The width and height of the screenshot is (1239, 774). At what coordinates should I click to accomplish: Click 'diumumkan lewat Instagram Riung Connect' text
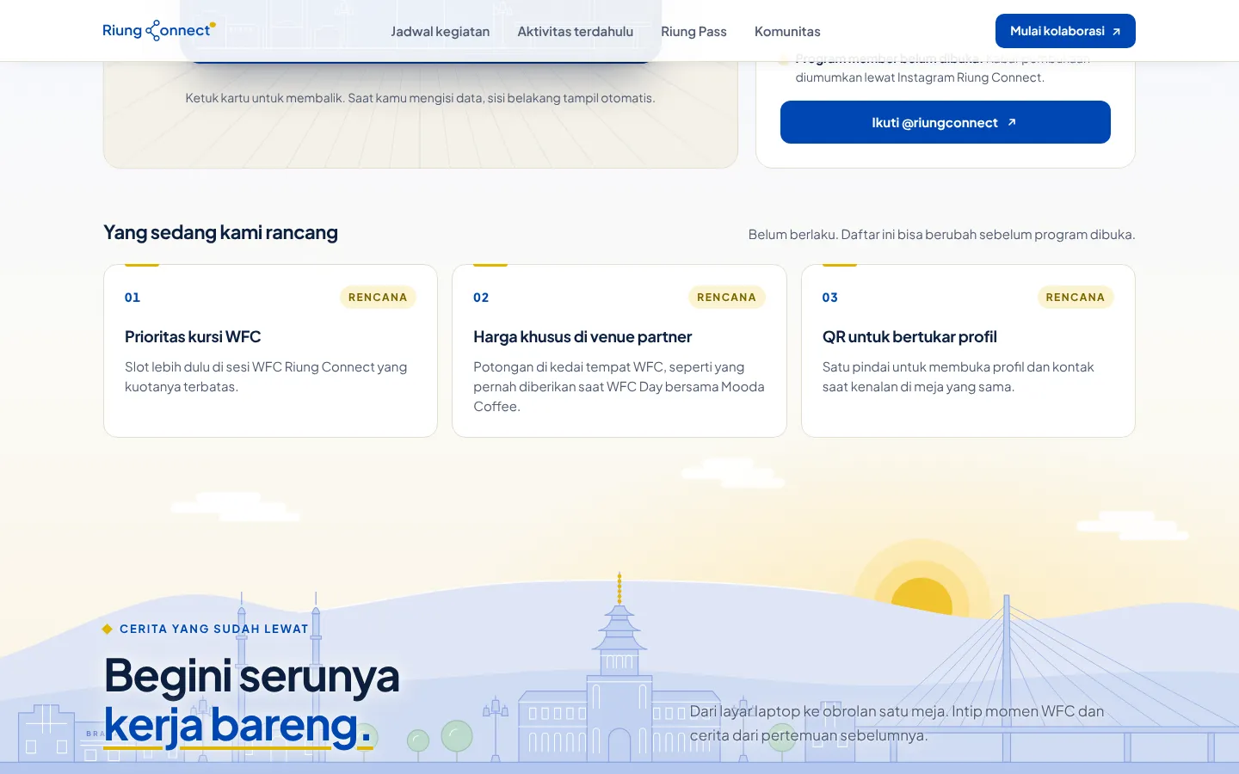[920, 77]
